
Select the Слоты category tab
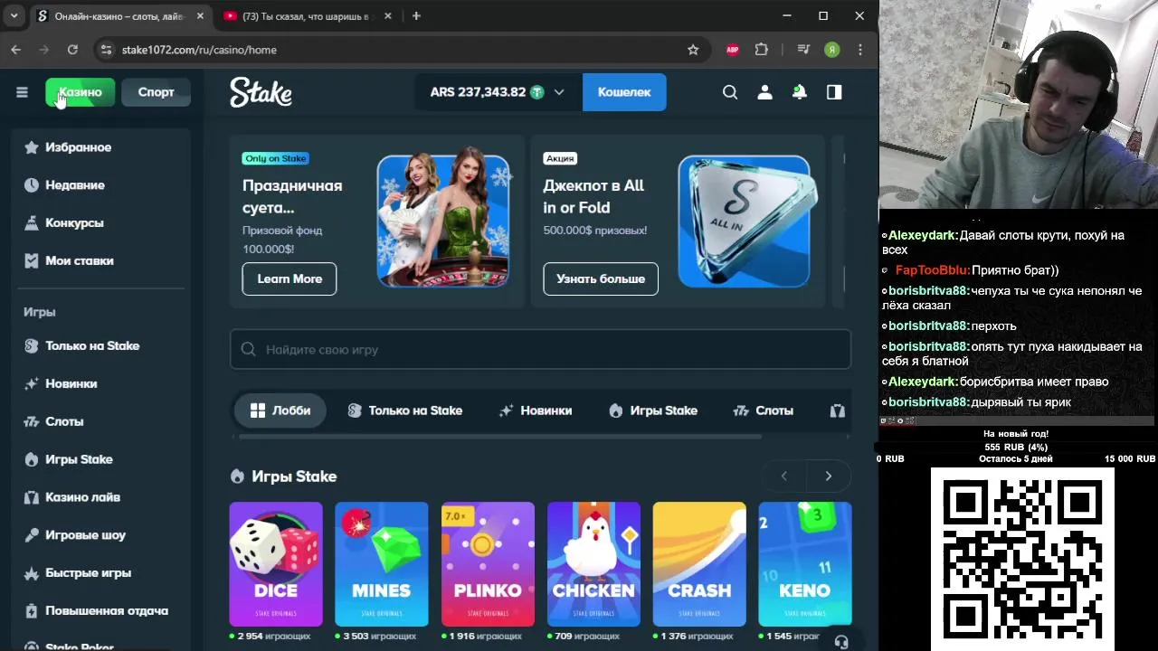(x=764, y=410)
